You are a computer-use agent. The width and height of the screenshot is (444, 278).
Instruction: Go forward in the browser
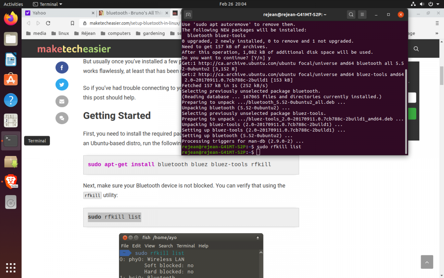click(x=38, y=23)
